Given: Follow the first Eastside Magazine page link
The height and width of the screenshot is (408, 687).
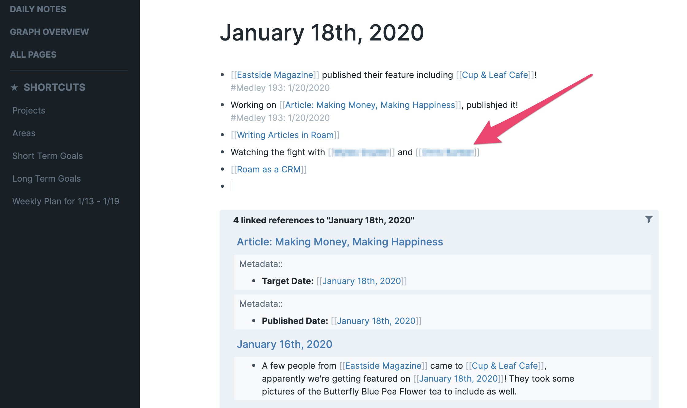Looking at the screenshot, I should pyautogui.click(x=275, y=75).
